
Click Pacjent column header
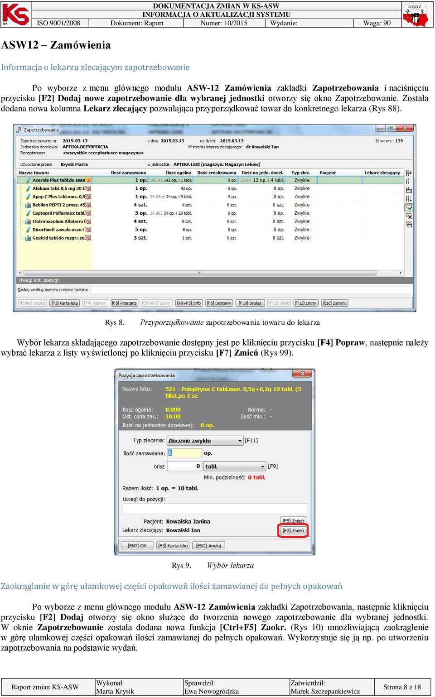340,173
